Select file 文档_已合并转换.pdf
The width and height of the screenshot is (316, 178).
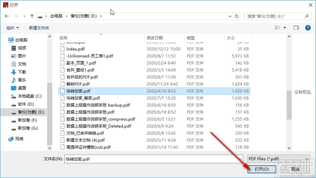pyautogui.click(x=154, y=133)
